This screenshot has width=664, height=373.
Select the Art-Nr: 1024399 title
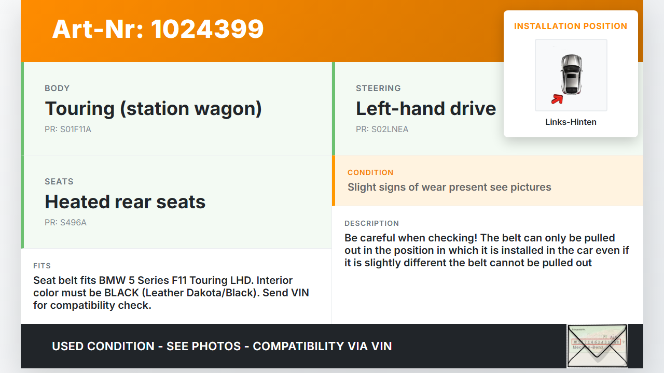[158, 29]
